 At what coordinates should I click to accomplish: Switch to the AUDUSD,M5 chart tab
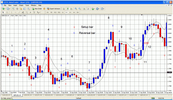pyautogui.click(x=91, y=95)
